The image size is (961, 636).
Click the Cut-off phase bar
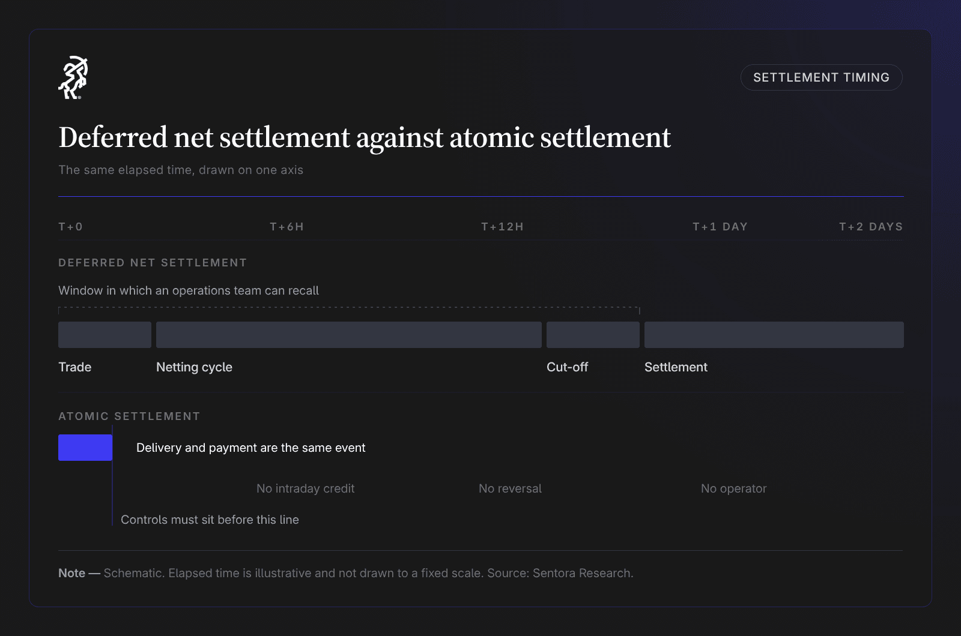tap(593, 335)
